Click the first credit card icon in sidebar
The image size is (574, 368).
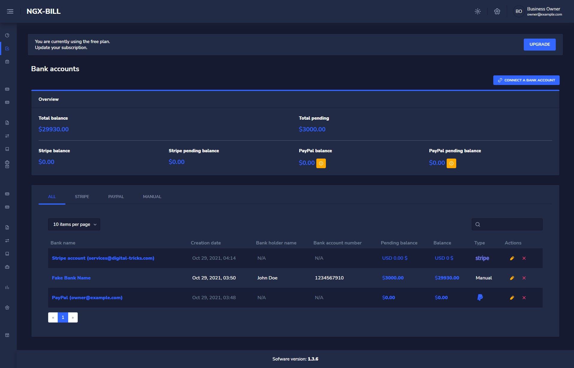tap(7, 89)
